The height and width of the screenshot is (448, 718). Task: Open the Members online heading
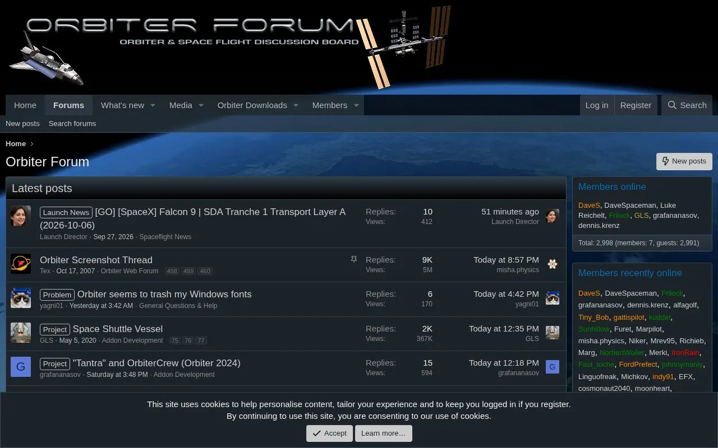[612, 186]
